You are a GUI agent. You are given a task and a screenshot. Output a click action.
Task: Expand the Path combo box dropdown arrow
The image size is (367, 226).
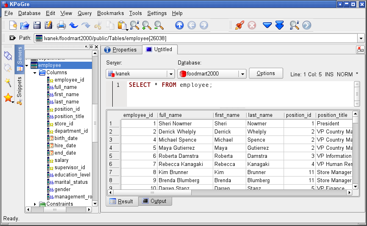click(360, 38)
